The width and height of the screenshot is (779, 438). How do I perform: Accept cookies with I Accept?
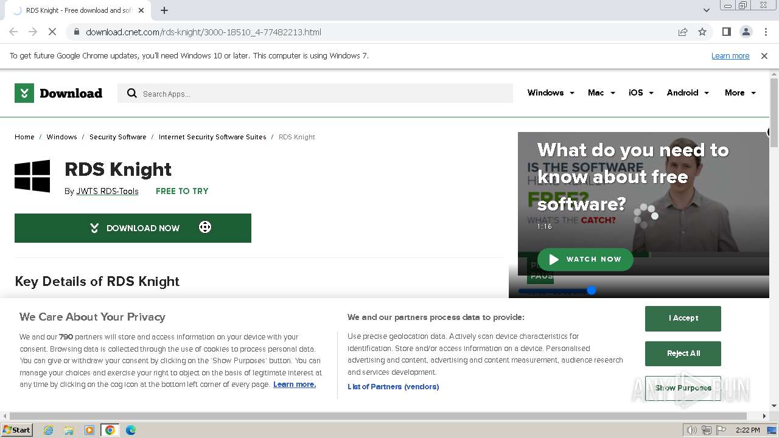tap(683, 318)
